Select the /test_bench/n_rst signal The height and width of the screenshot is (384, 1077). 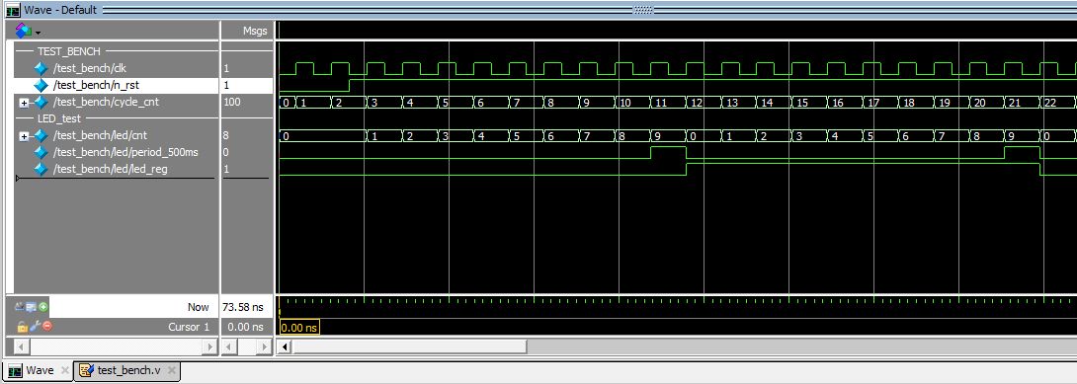tap(96, 85)
